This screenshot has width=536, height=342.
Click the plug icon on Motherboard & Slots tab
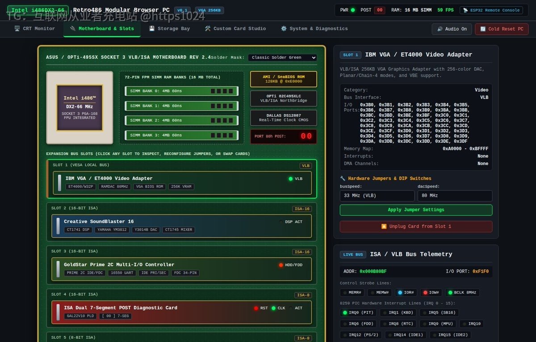[73, 29]
